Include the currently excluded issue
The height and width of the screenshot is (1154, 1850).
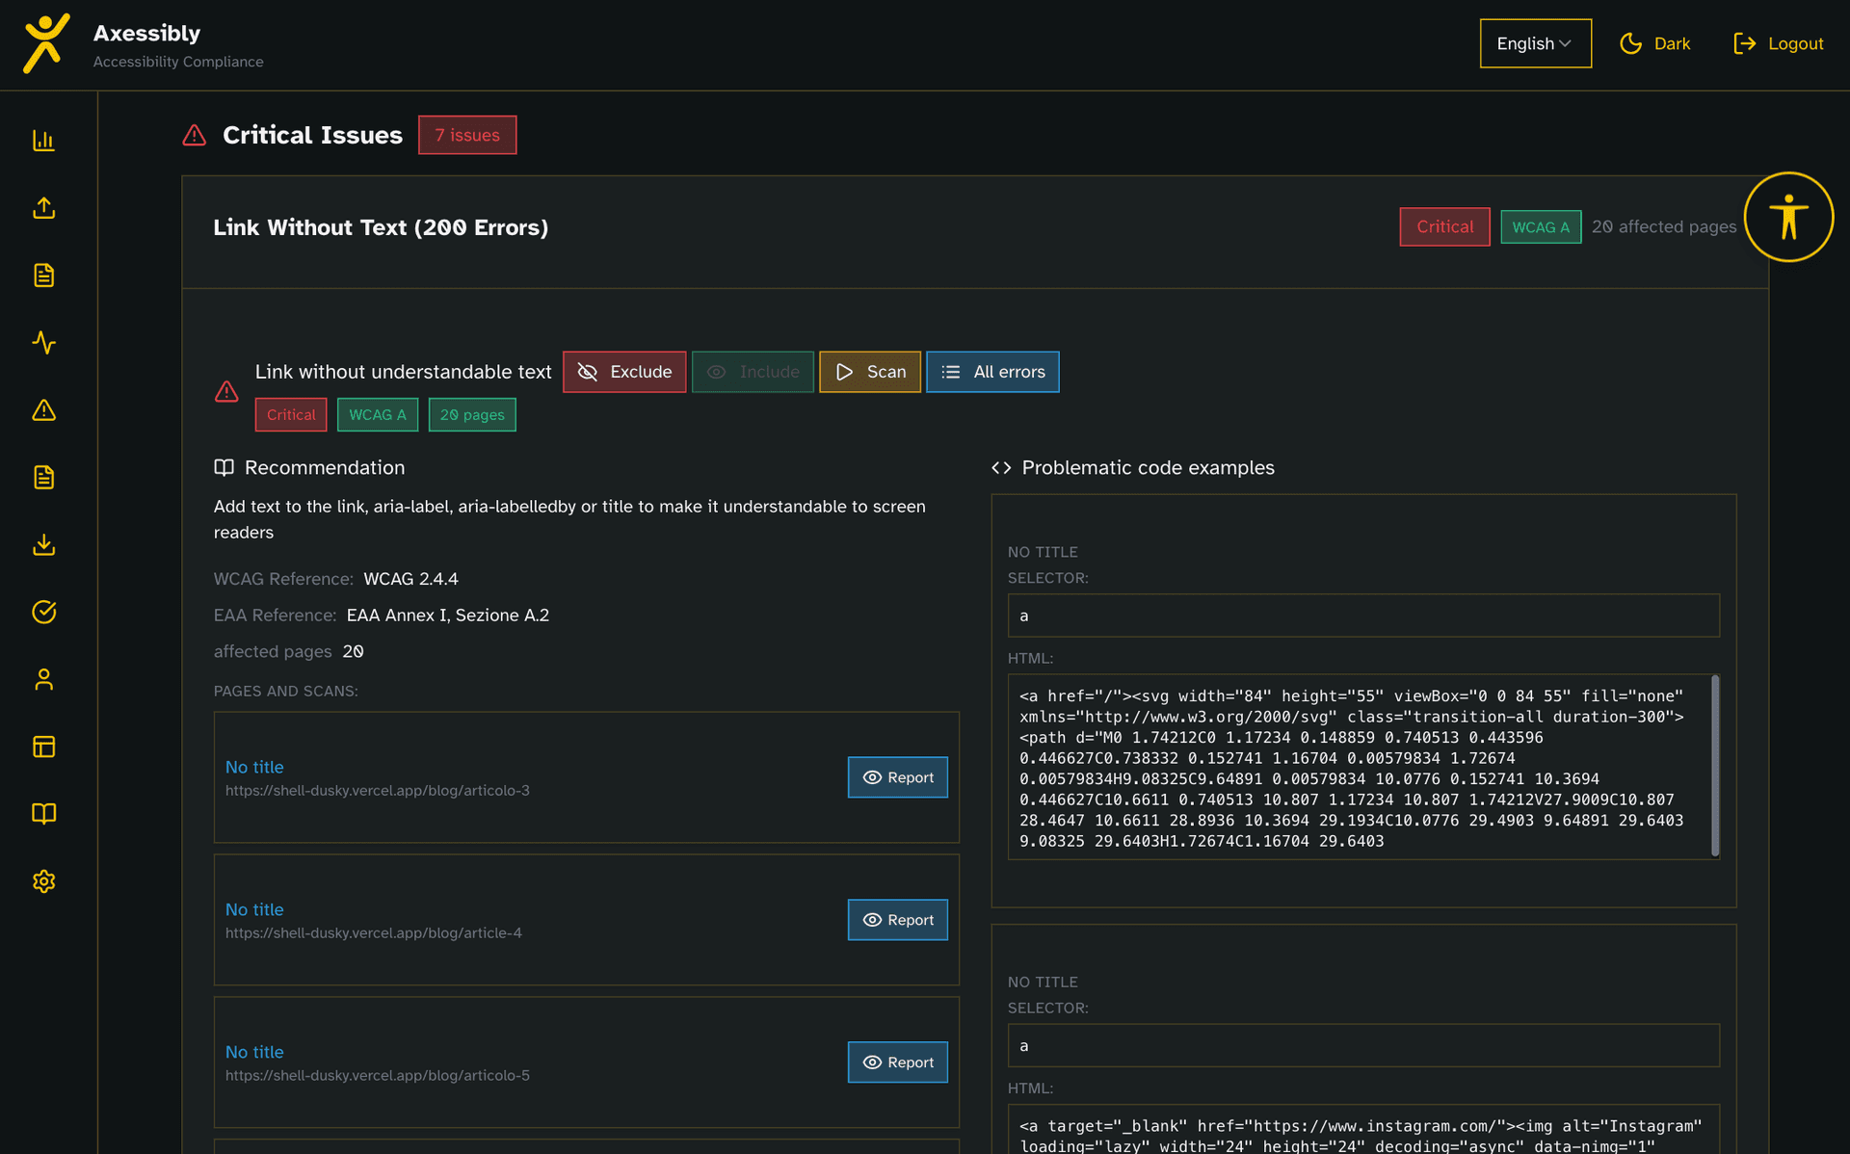point(753,372)
